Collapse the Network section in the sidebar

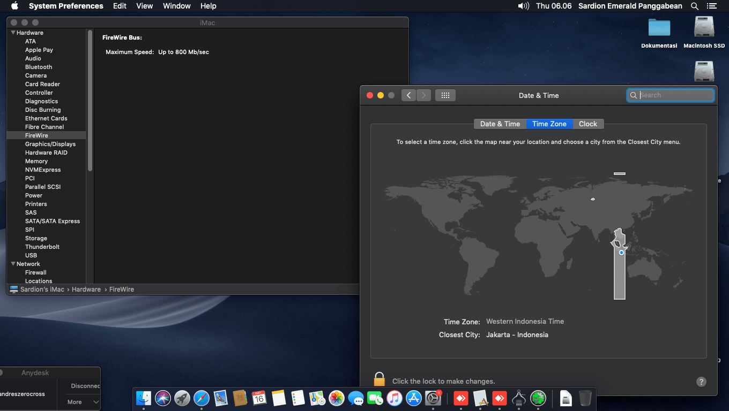point(13,264)
